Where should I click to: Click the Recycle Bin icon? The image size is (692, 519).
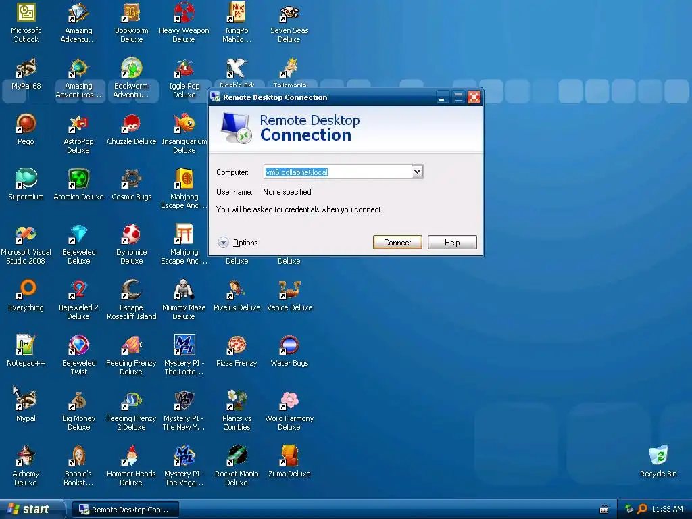[x=658, y=456]
